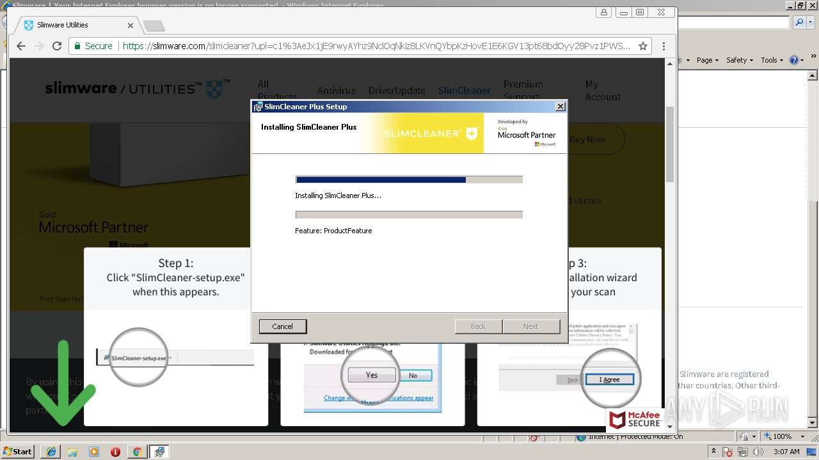Open the Safety dropdown in Internet Explorer

739,60
